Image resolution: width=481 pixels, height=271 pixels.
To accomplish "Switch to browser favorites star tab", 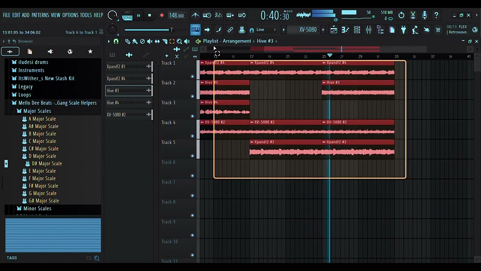I will 90,52.
